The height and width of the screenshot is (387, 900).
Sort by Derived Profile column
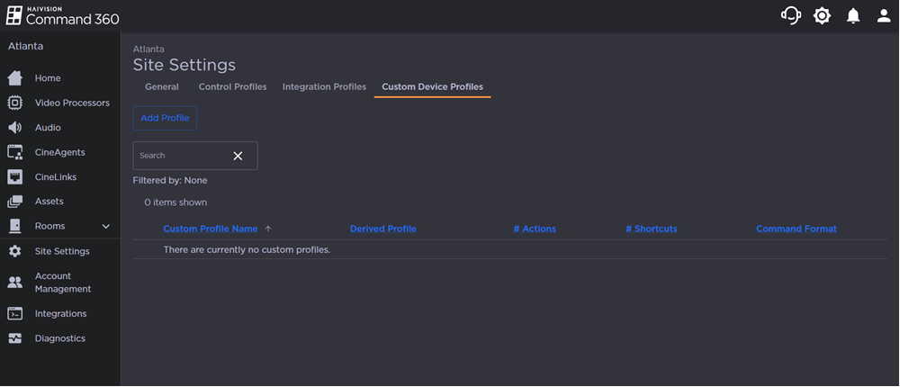click(x=383, y=229)
